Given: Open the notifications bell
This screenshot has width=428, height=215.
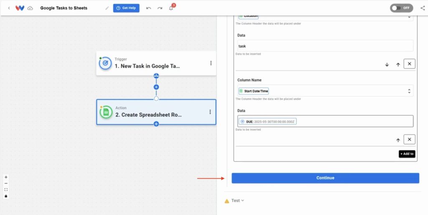Looking at the screenshot, I should pyautogui.click(x=171, y=8).
